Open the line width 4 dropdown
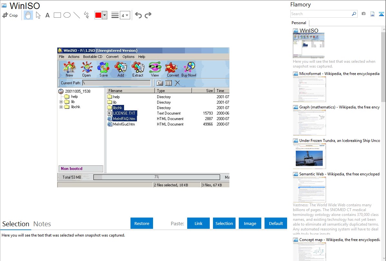This screenshot has height=261, width=386. (125, 15)
